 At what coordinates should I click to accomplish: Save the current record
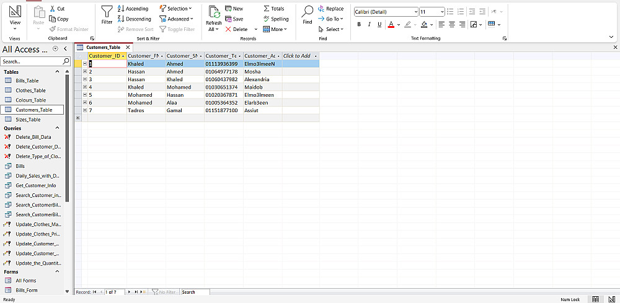(234, 19)
